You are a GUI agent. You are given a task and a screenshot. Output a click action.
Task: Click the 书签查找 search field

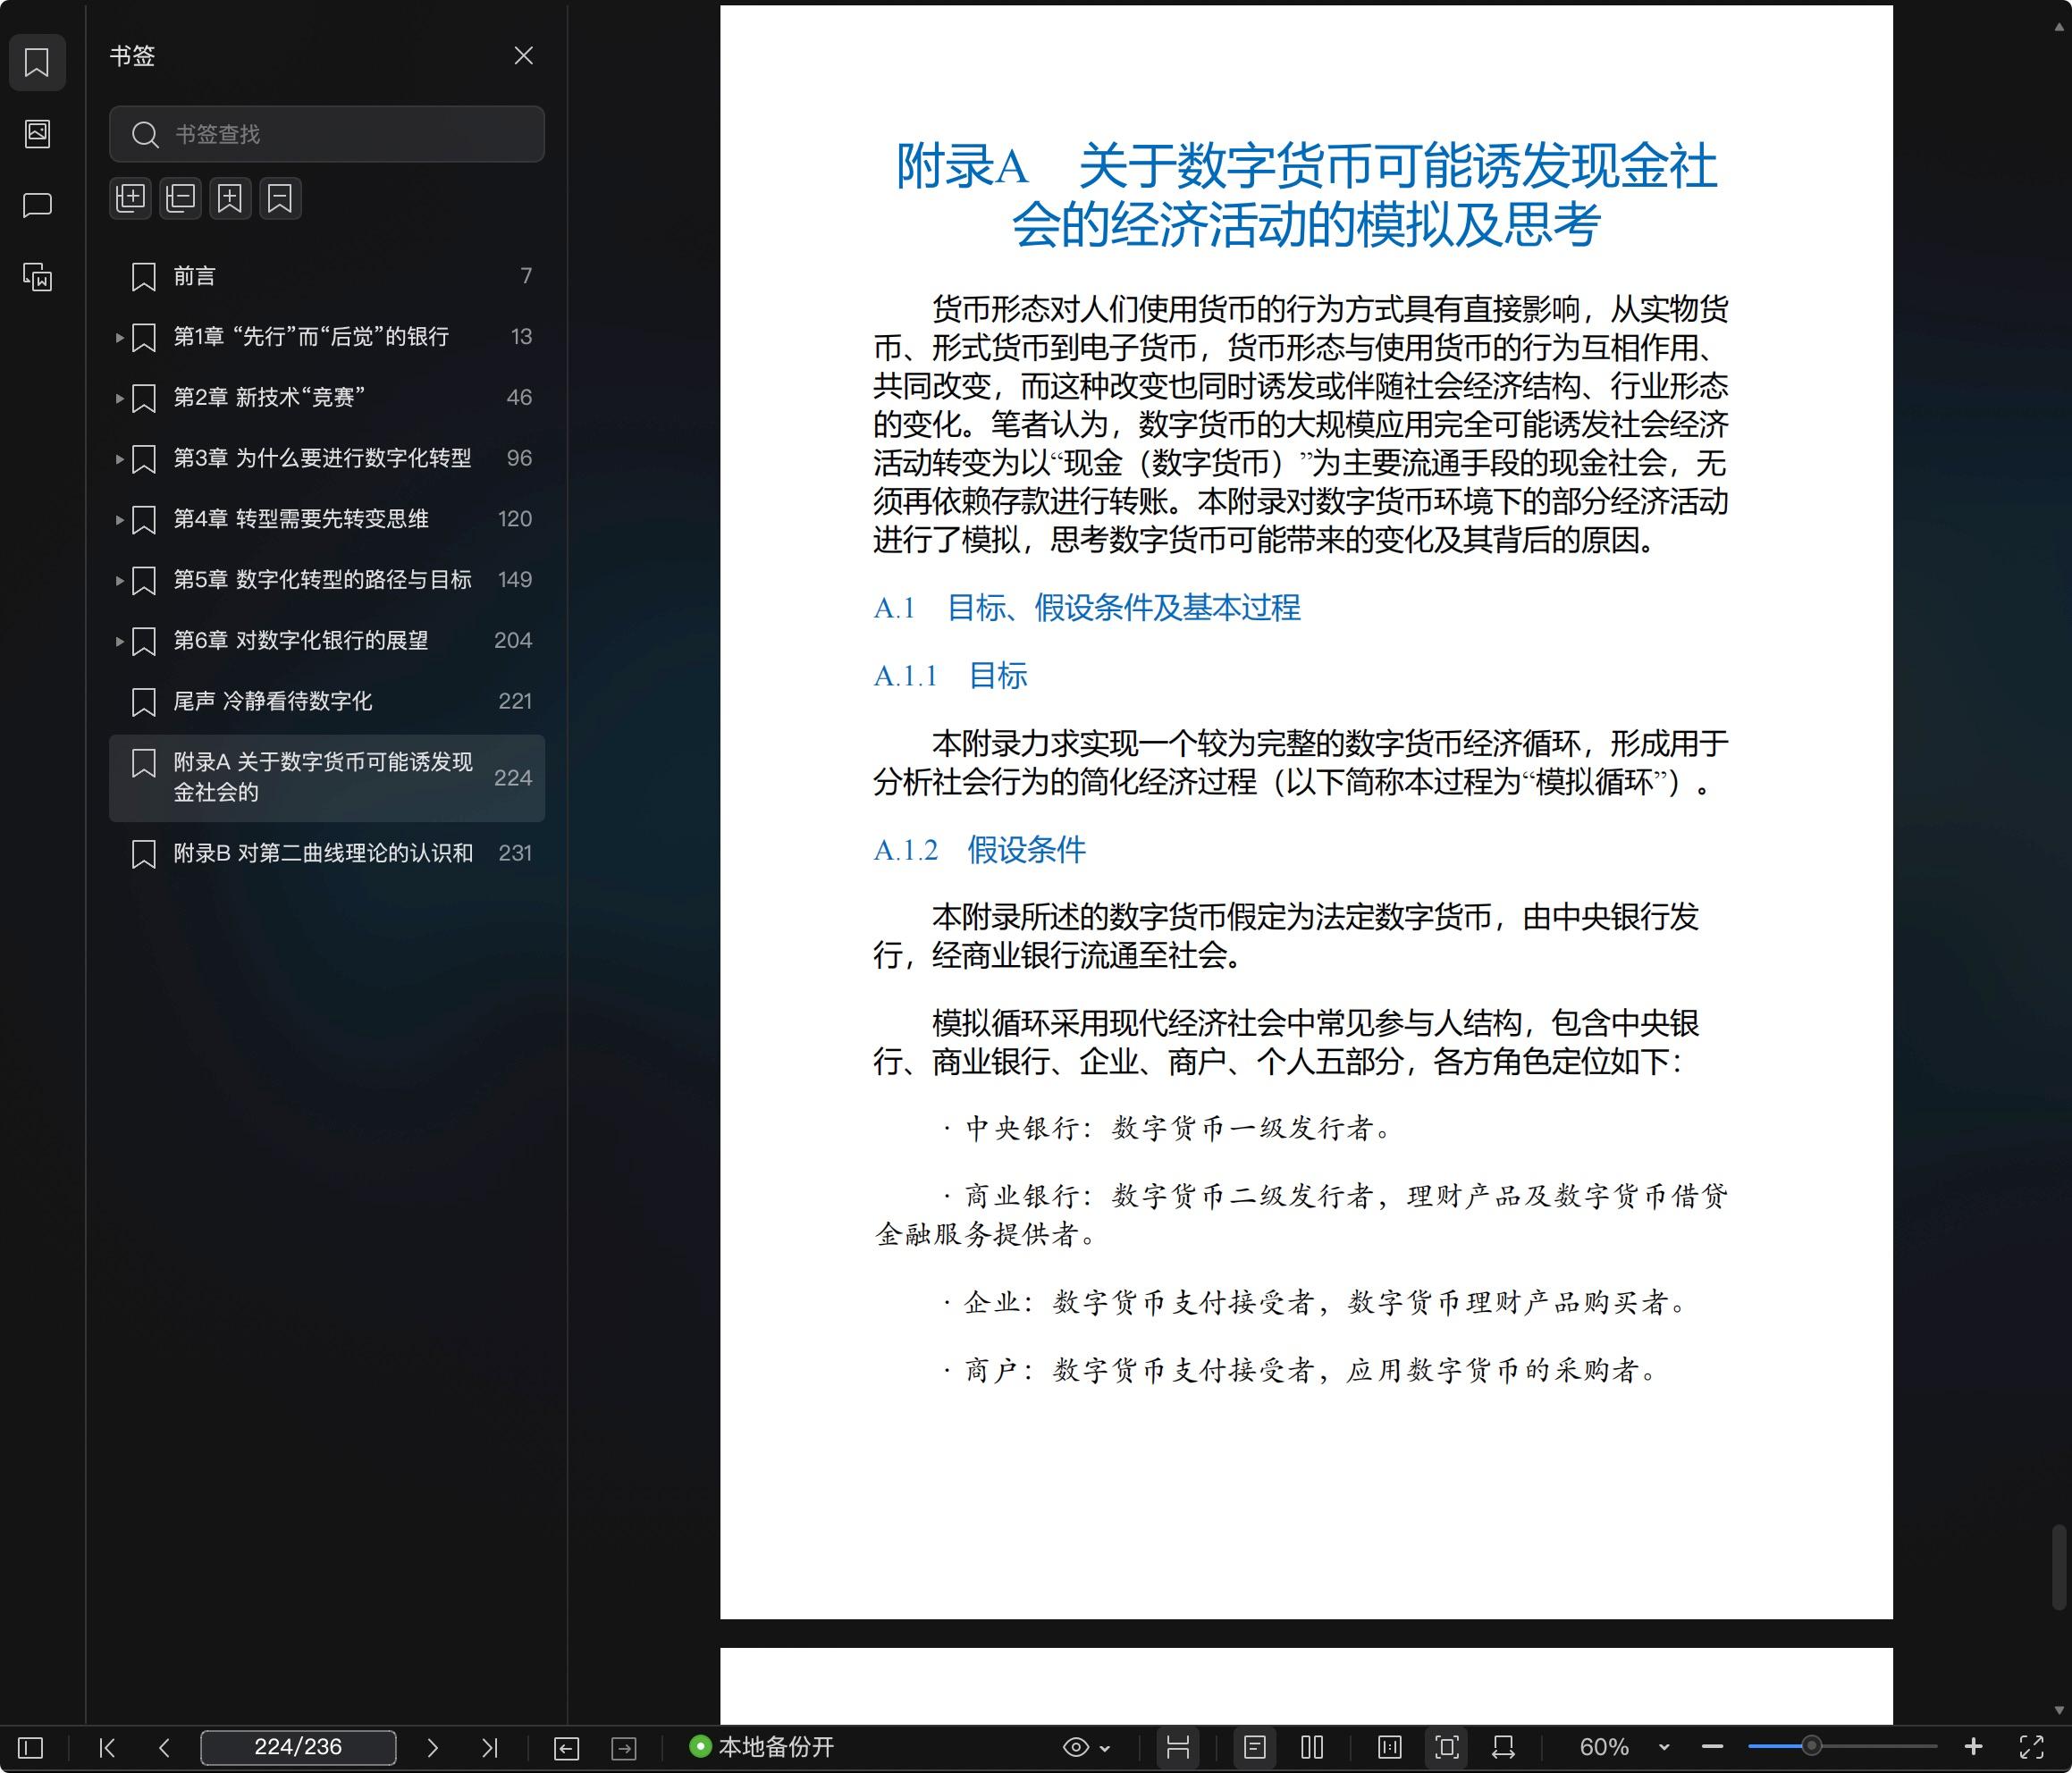(327, 134)
